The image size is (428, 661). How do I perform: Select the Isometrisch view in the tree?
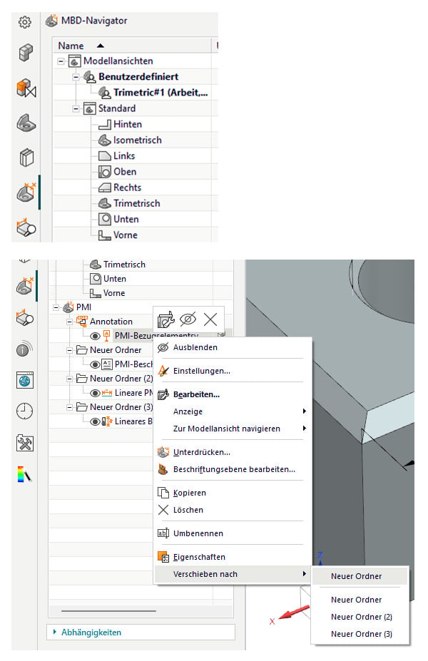tap(138, 140)
